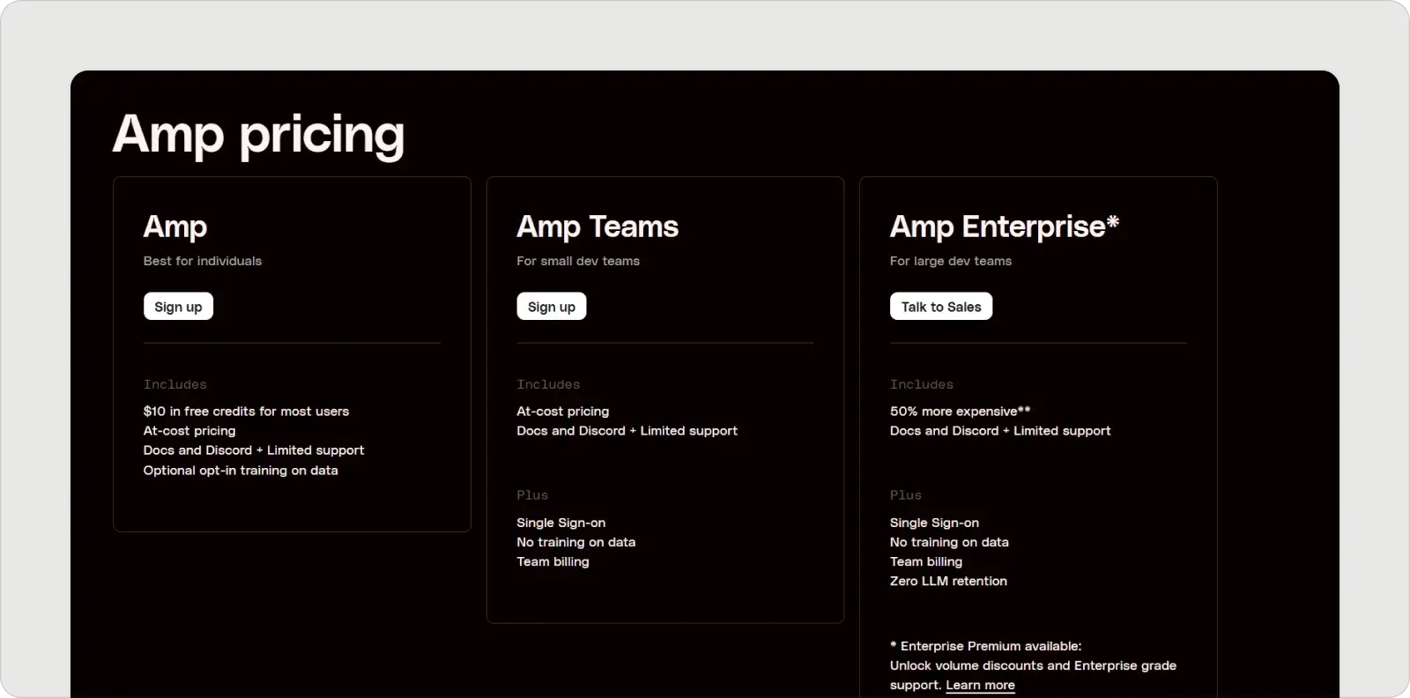Click 'Best for individuals' subtitle
The width and height of the screenshot is (1410, 698).
pos(203,261)
